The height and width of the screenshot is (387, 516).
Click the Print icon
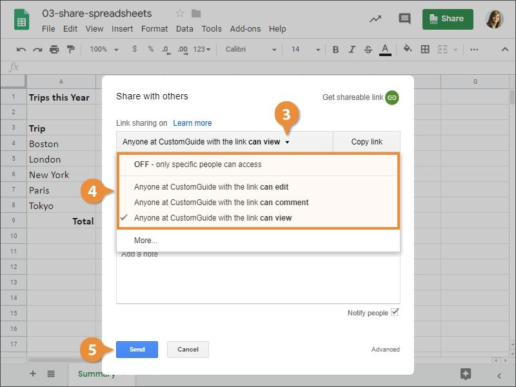[x=54, y=50]
